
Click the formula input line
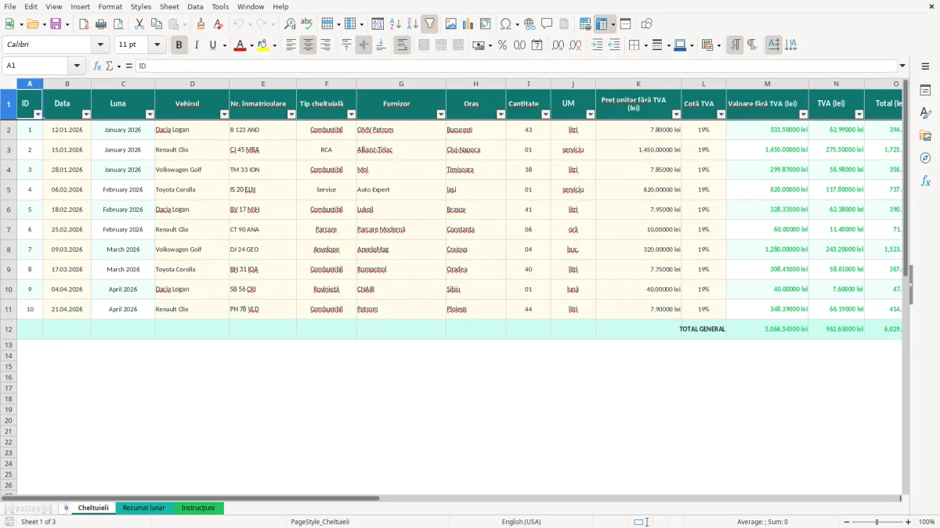click(x=516, y=66)
